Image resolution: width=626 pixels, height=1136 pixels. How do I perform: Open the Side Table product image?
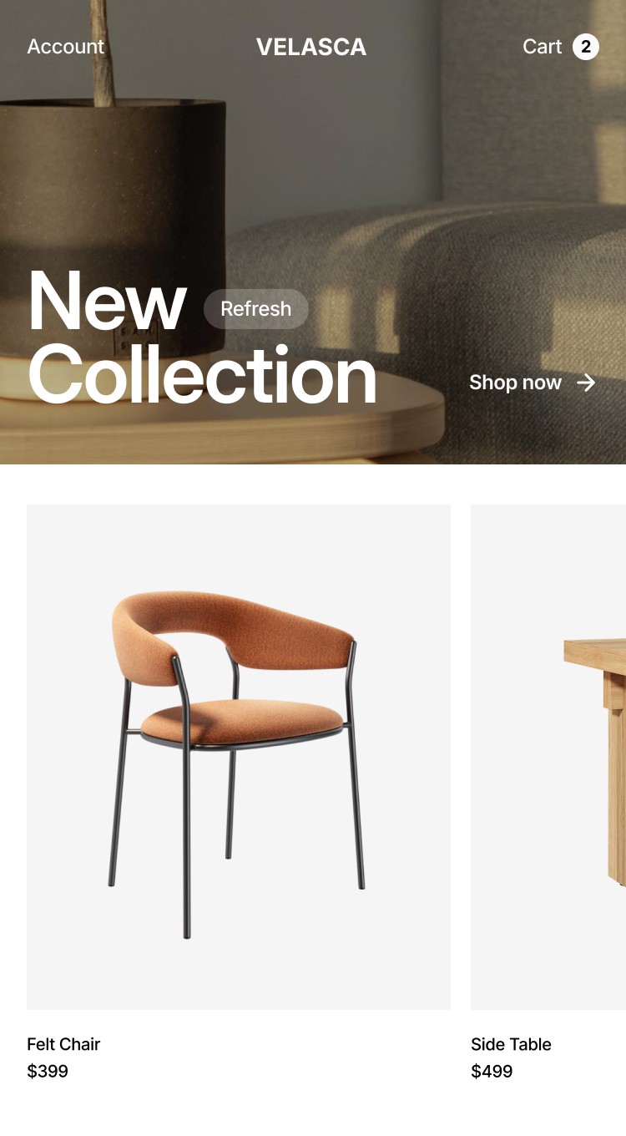point(548,757)
